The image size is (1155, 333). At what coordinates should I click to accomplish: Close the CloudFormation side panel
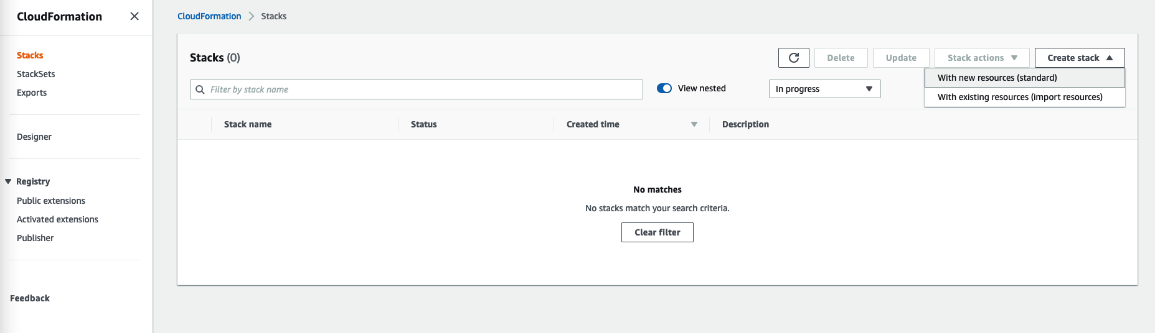tap(134, 16)
